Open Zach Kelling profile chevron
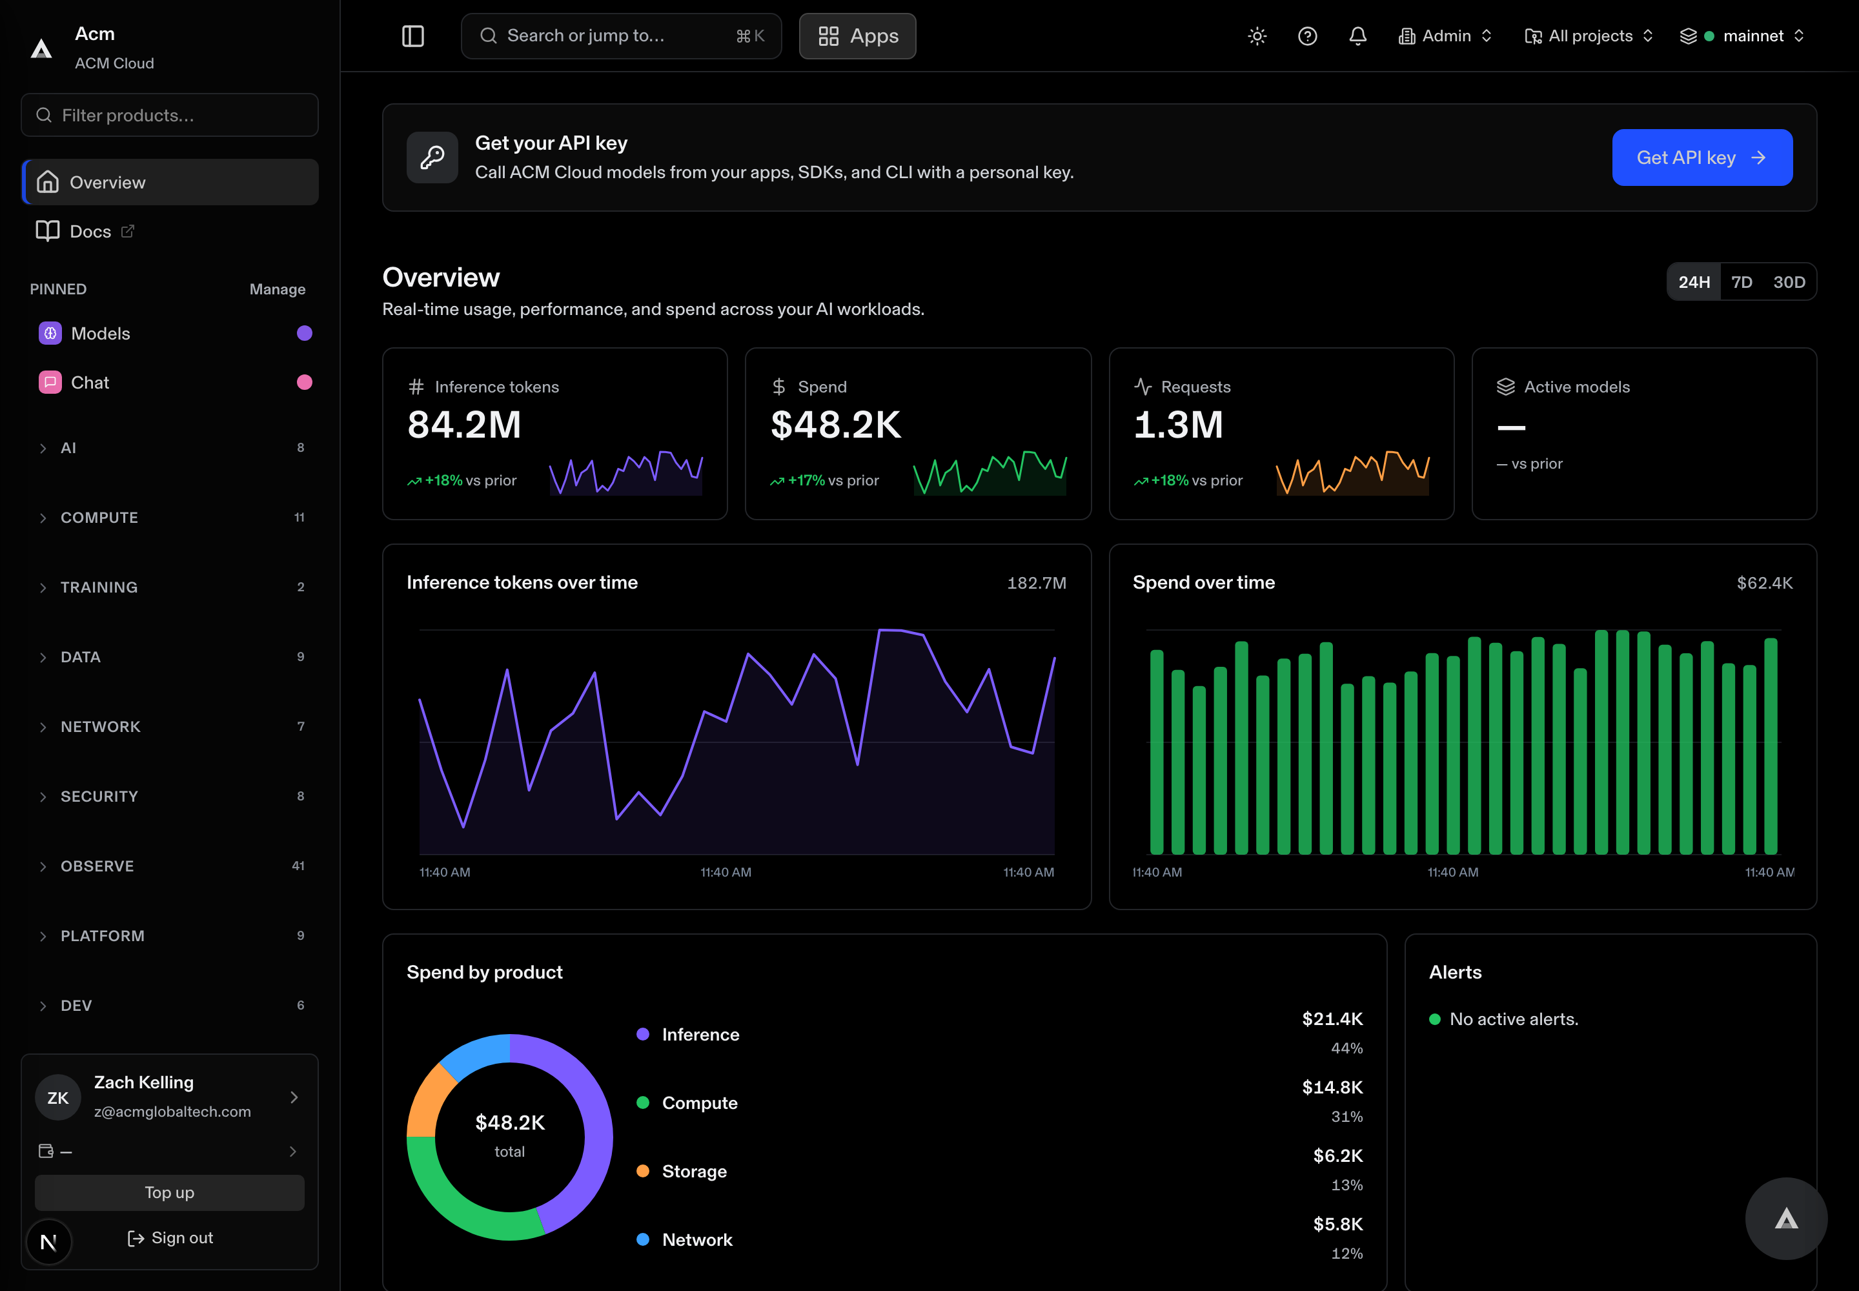1859x1291 pixels. click(294, 1097)
